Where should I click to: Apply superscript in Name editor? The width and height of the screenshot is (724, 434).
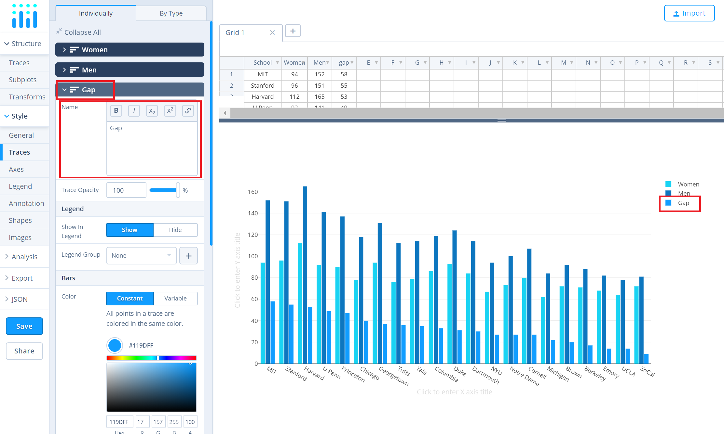(170, 111)
